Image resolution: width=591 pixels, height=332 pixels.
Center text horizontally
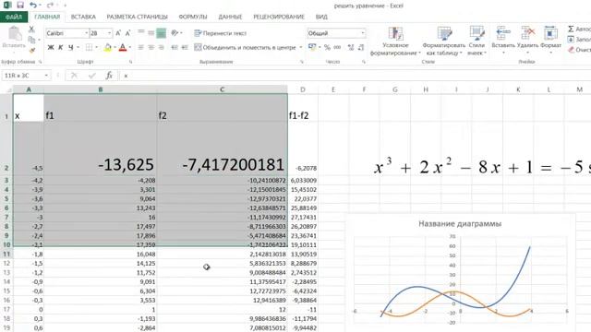(x=151, y=47)
